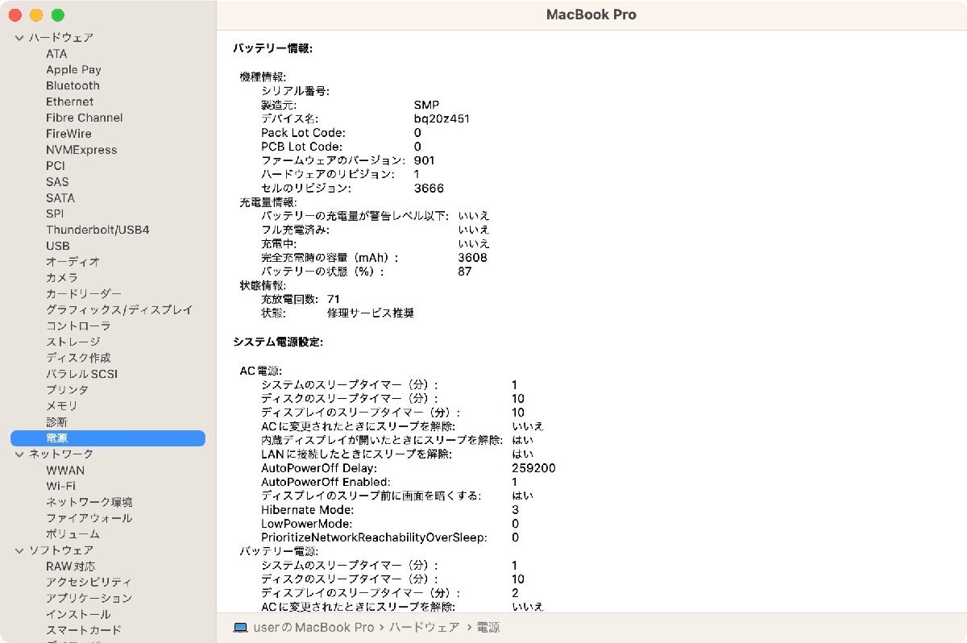Click the AutoPowerOff Delay value 259200
967x643 pixels.
tap(533, 468)
